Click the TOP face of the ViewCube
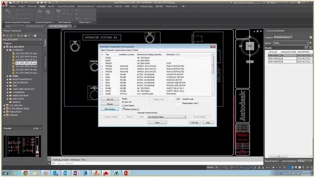315x177 pixels. point(250,46)
